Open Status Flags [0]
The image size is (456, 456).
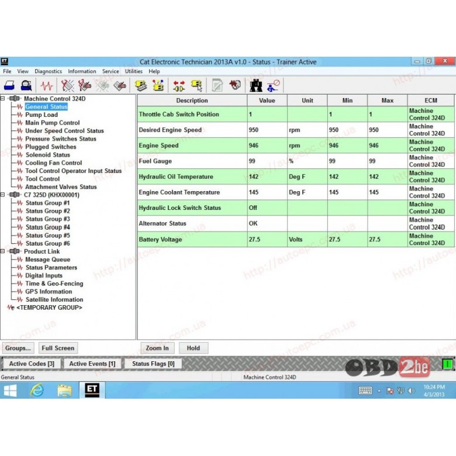pyautogui.click(x=153, y=364)
